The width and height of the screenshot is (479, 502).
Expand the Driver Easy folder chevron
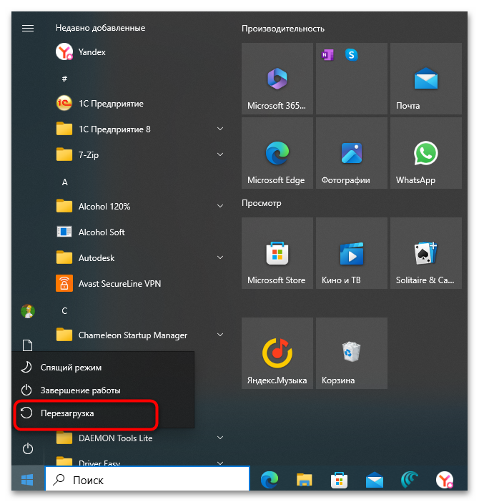pos(220,463)
